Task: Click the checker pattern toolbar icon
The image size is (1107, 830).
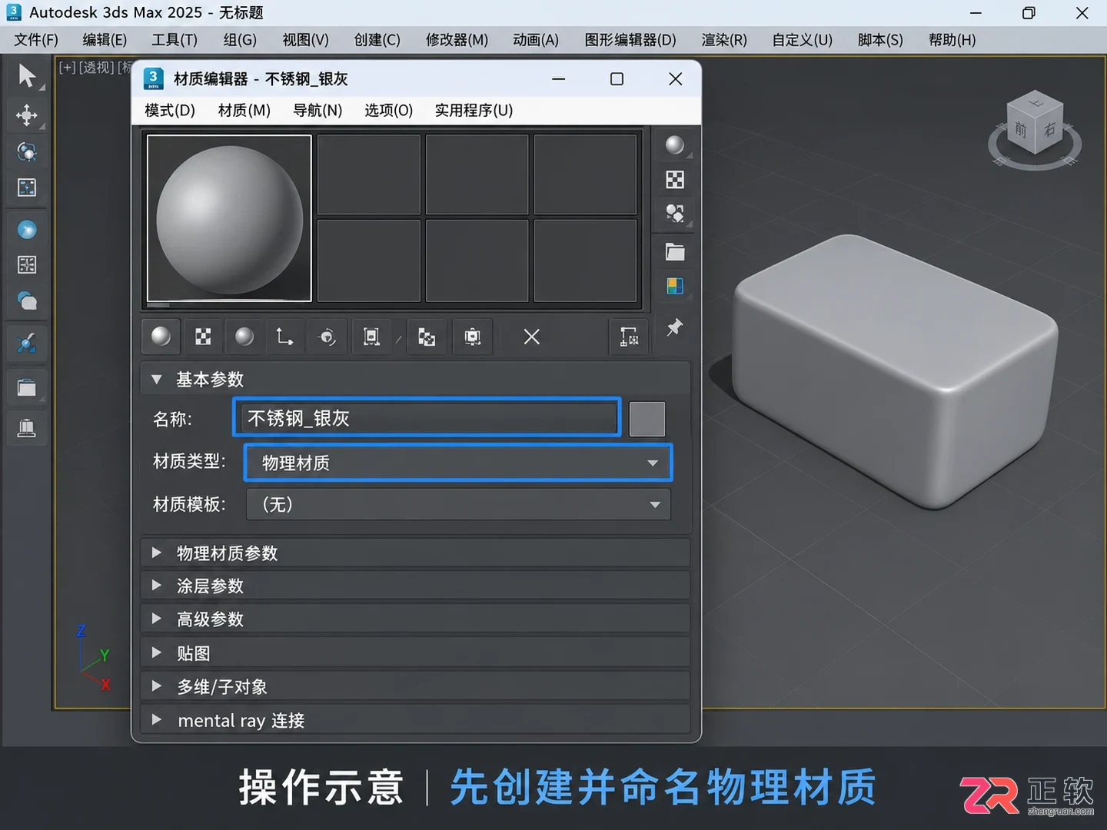Action: pos(203,337)
